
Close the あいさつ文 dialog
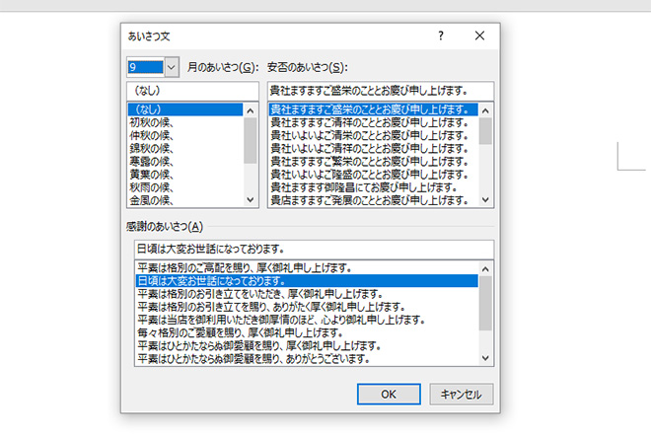[x=479, y=36]
